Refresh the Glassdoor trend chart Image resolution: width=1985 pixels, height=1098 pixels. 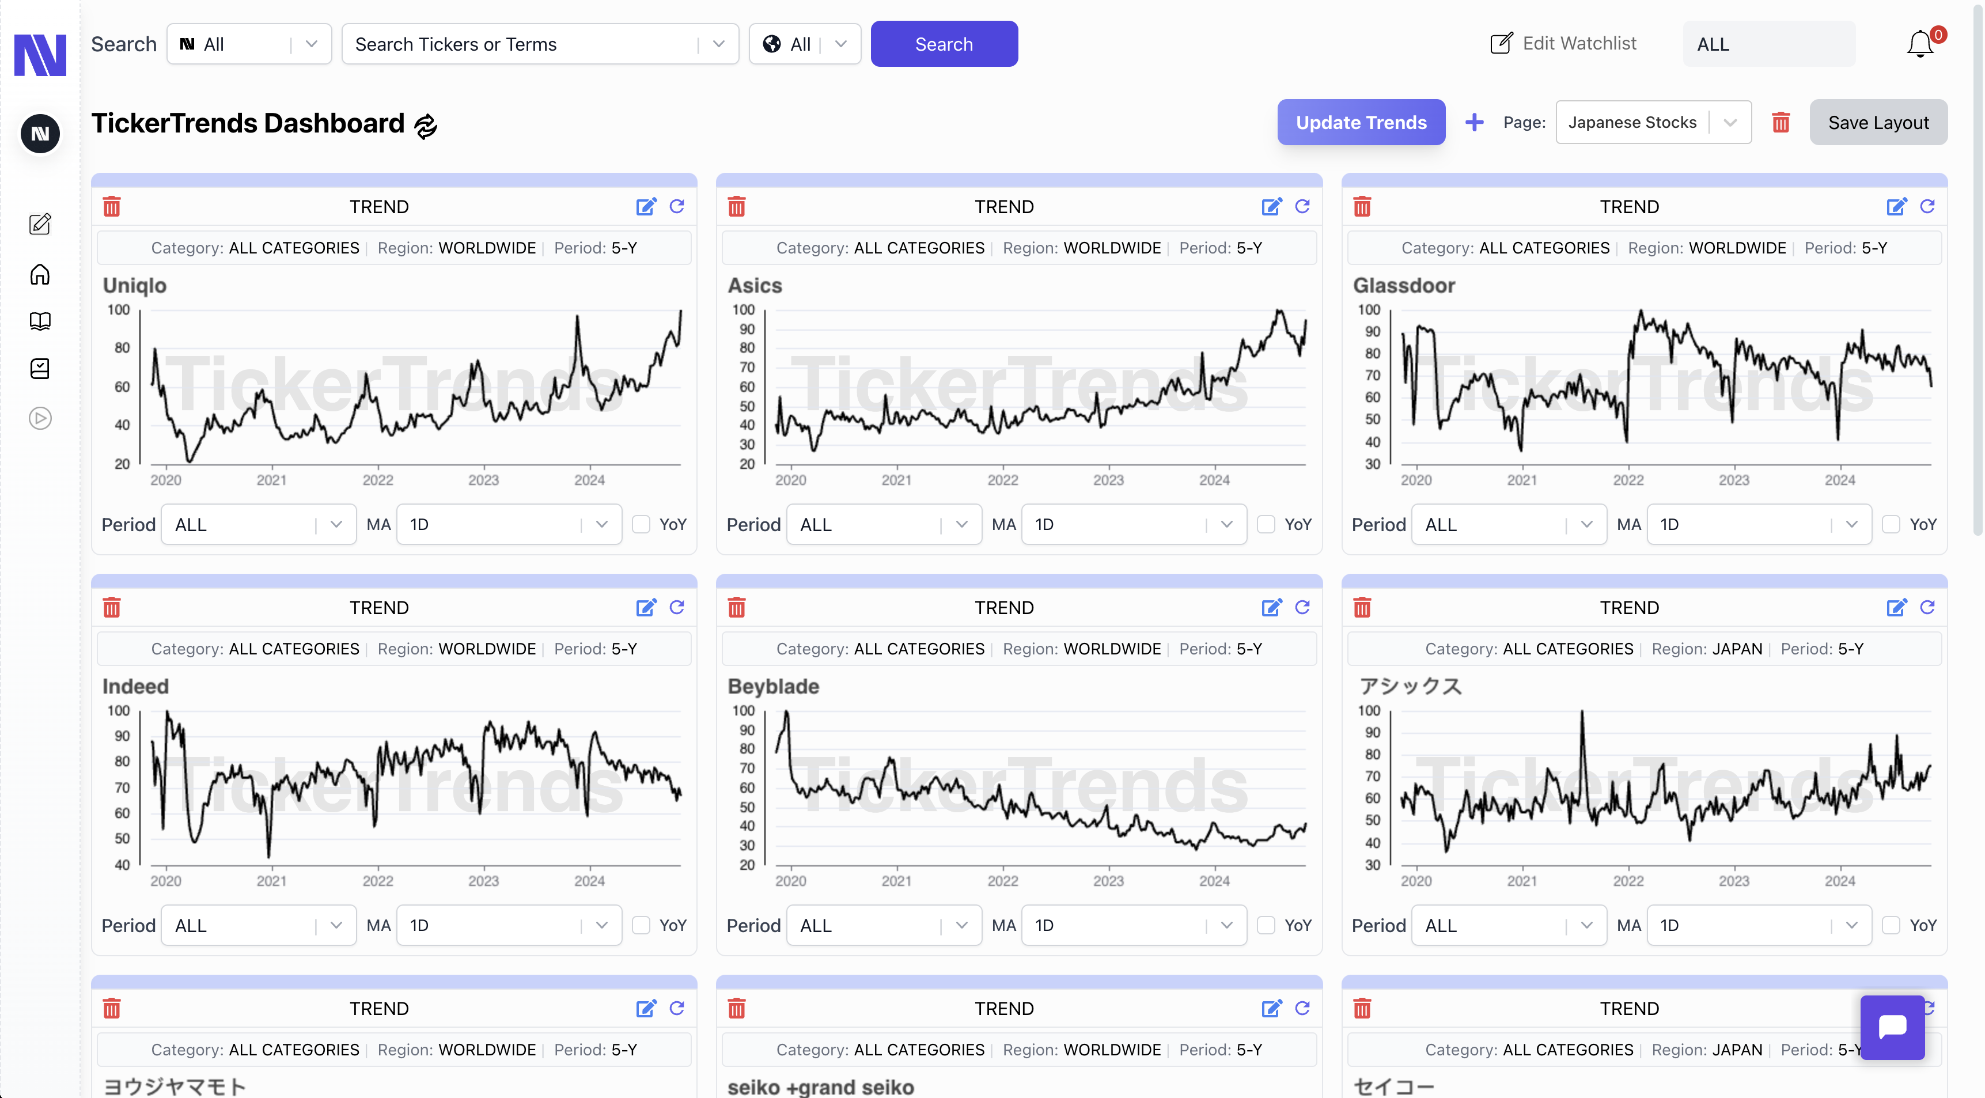coord(1927,206)
